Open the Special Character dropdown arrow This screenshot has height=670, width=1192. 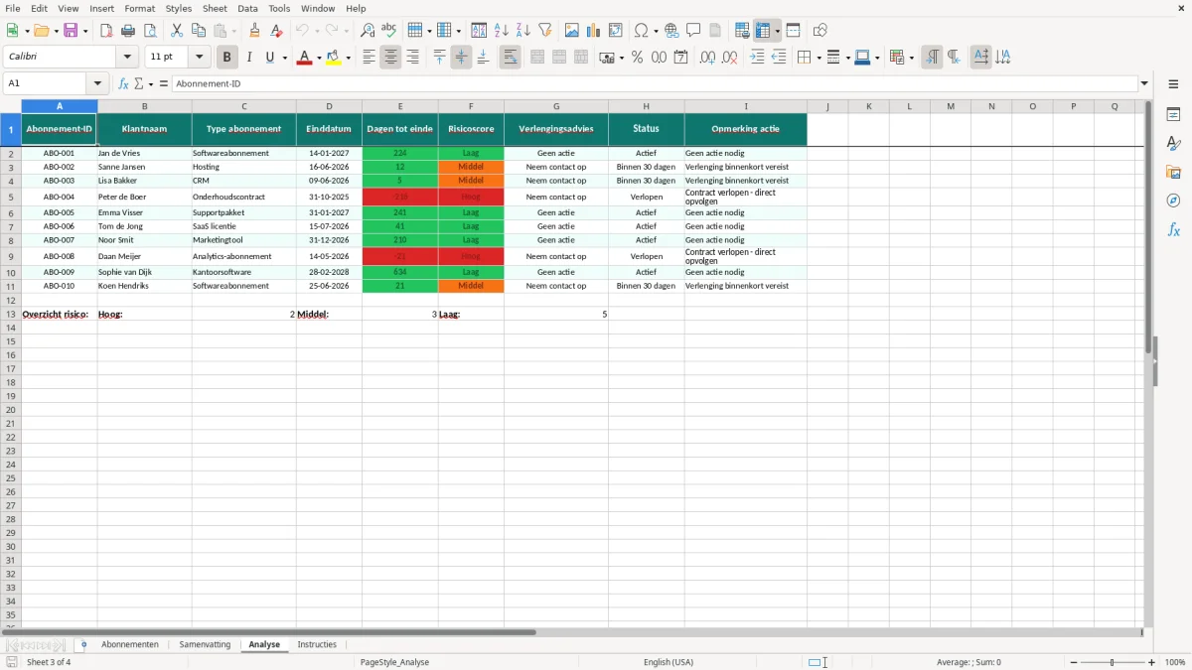click(x=657, y=31)
